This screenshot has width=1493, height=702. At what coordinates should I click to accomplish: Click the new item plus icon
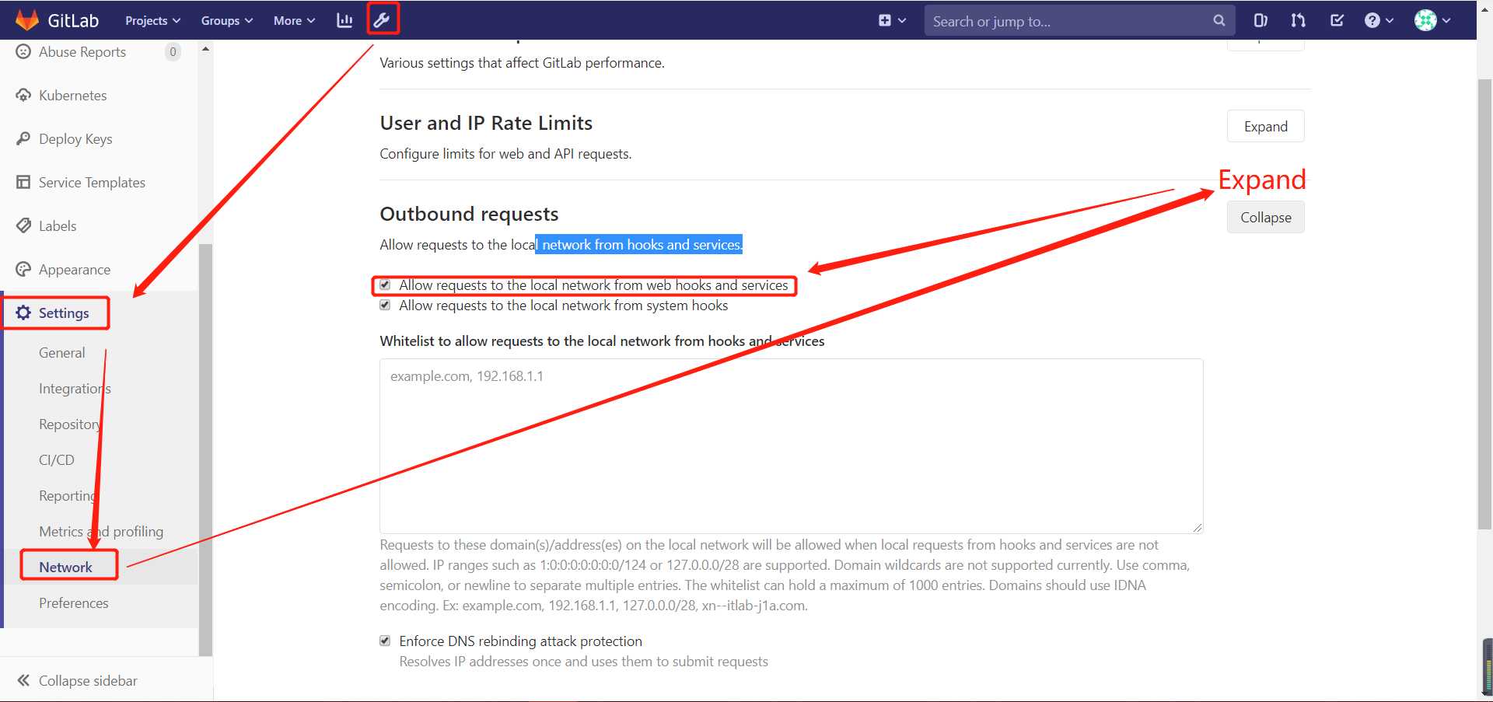click(x=885, y=20)
